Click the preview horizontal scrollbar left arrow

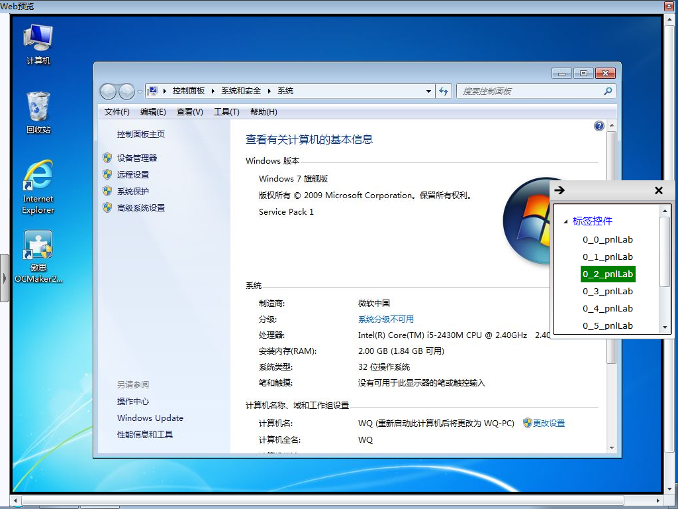point(16,500)
